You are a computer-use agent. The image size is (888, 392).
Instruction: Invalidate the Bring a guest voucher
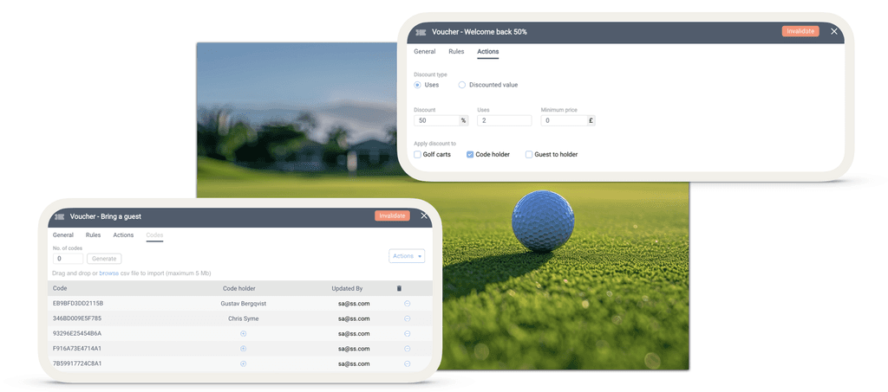pyautogui.click(x=392, y=215)
